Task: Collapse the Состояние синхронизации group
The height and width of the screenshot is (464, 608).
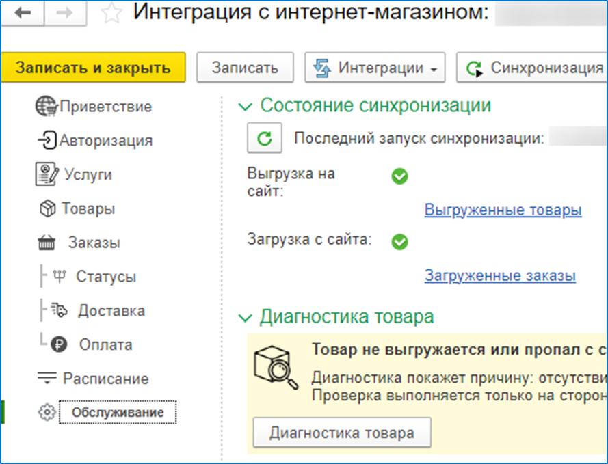Action: coord(245,107)
